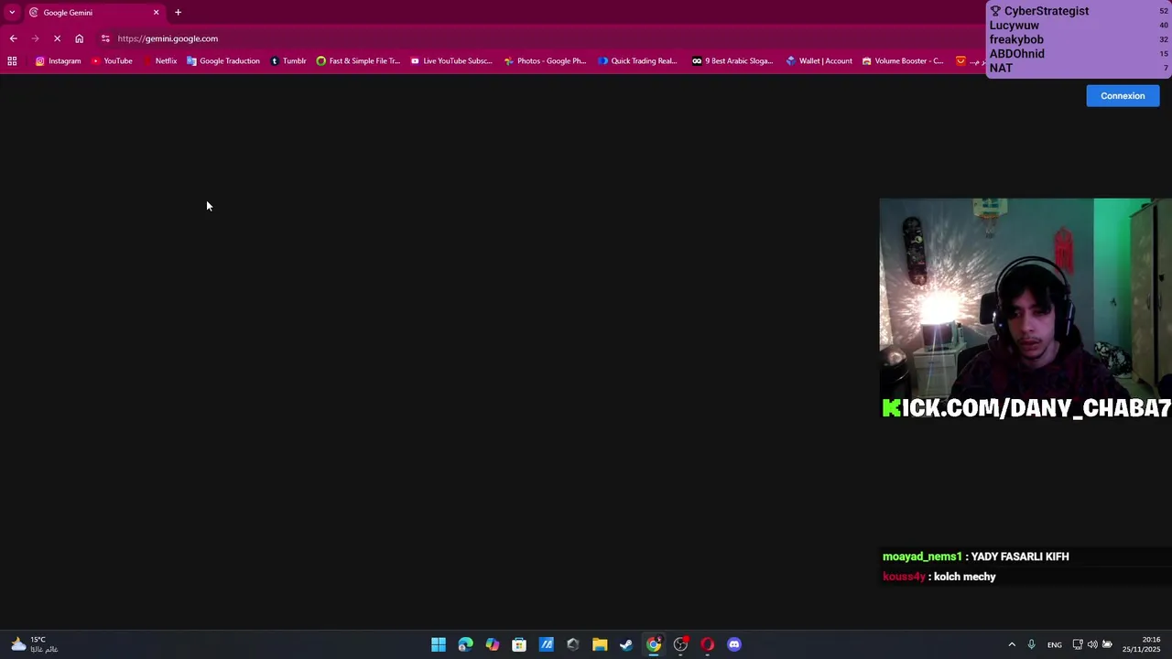Open the Volume Booster bookmark
This screenshot has height=659, width=1172.
903,61
